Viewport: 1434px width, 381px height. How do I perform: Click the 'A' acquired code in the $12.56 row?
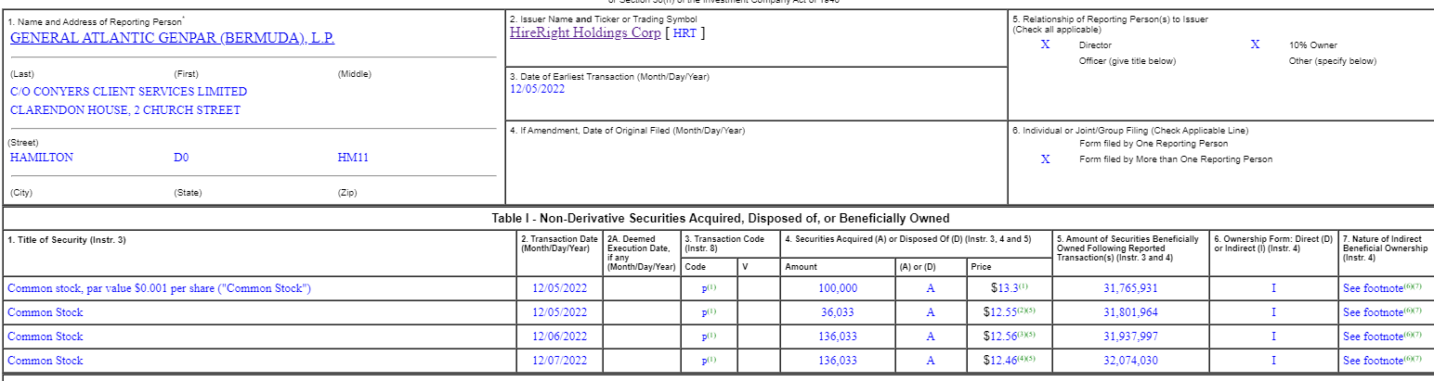pos(930,337)
